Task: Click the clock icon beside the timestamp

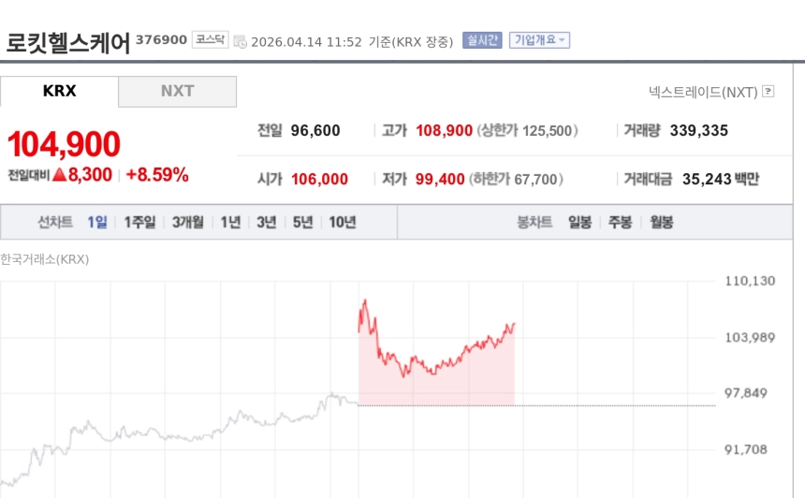Action: [240, 41]
